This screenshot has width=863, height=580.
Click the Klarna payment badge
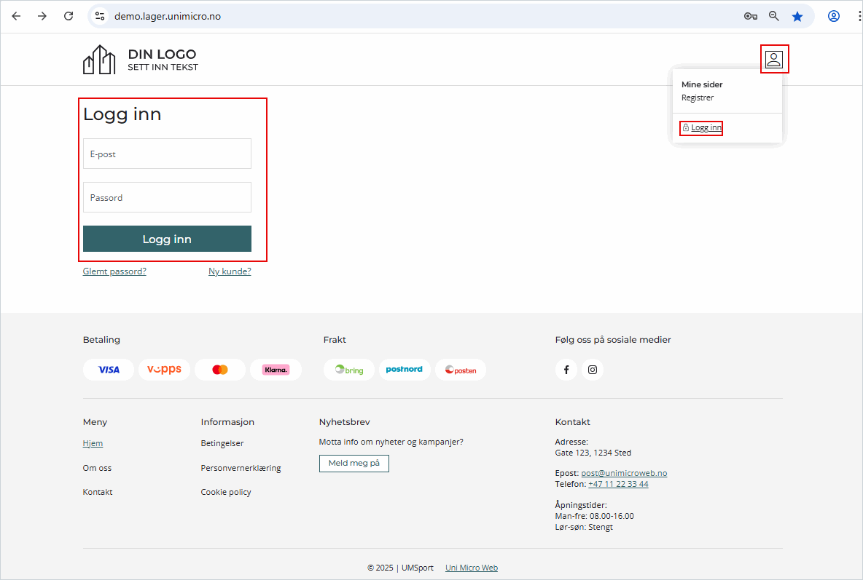(276, 370)
